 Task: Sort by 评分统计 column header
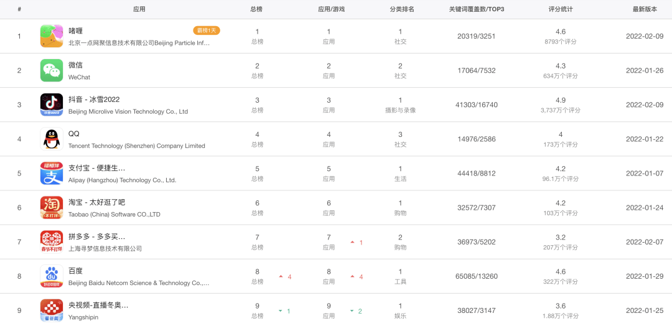pyautogui.click(x=560, y=9)
